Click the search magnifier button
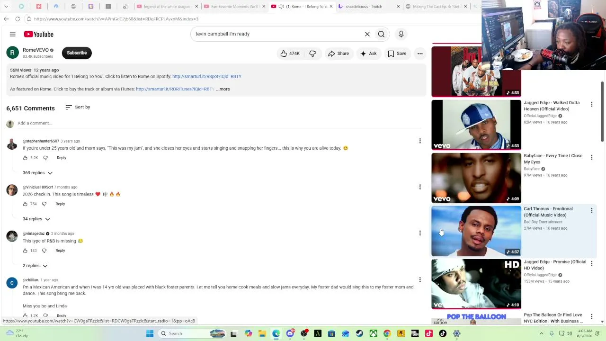The height and width of the screenshot is (341, 606). (x=381, y=34)
